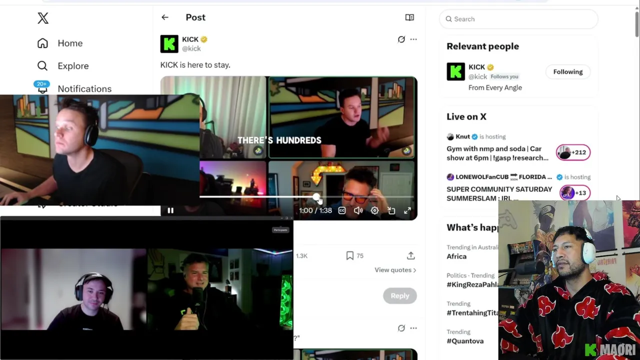The width and height of the screenshot is (640, 360).
Task: Open the @kick handle on the post
Action: point(191,49)
